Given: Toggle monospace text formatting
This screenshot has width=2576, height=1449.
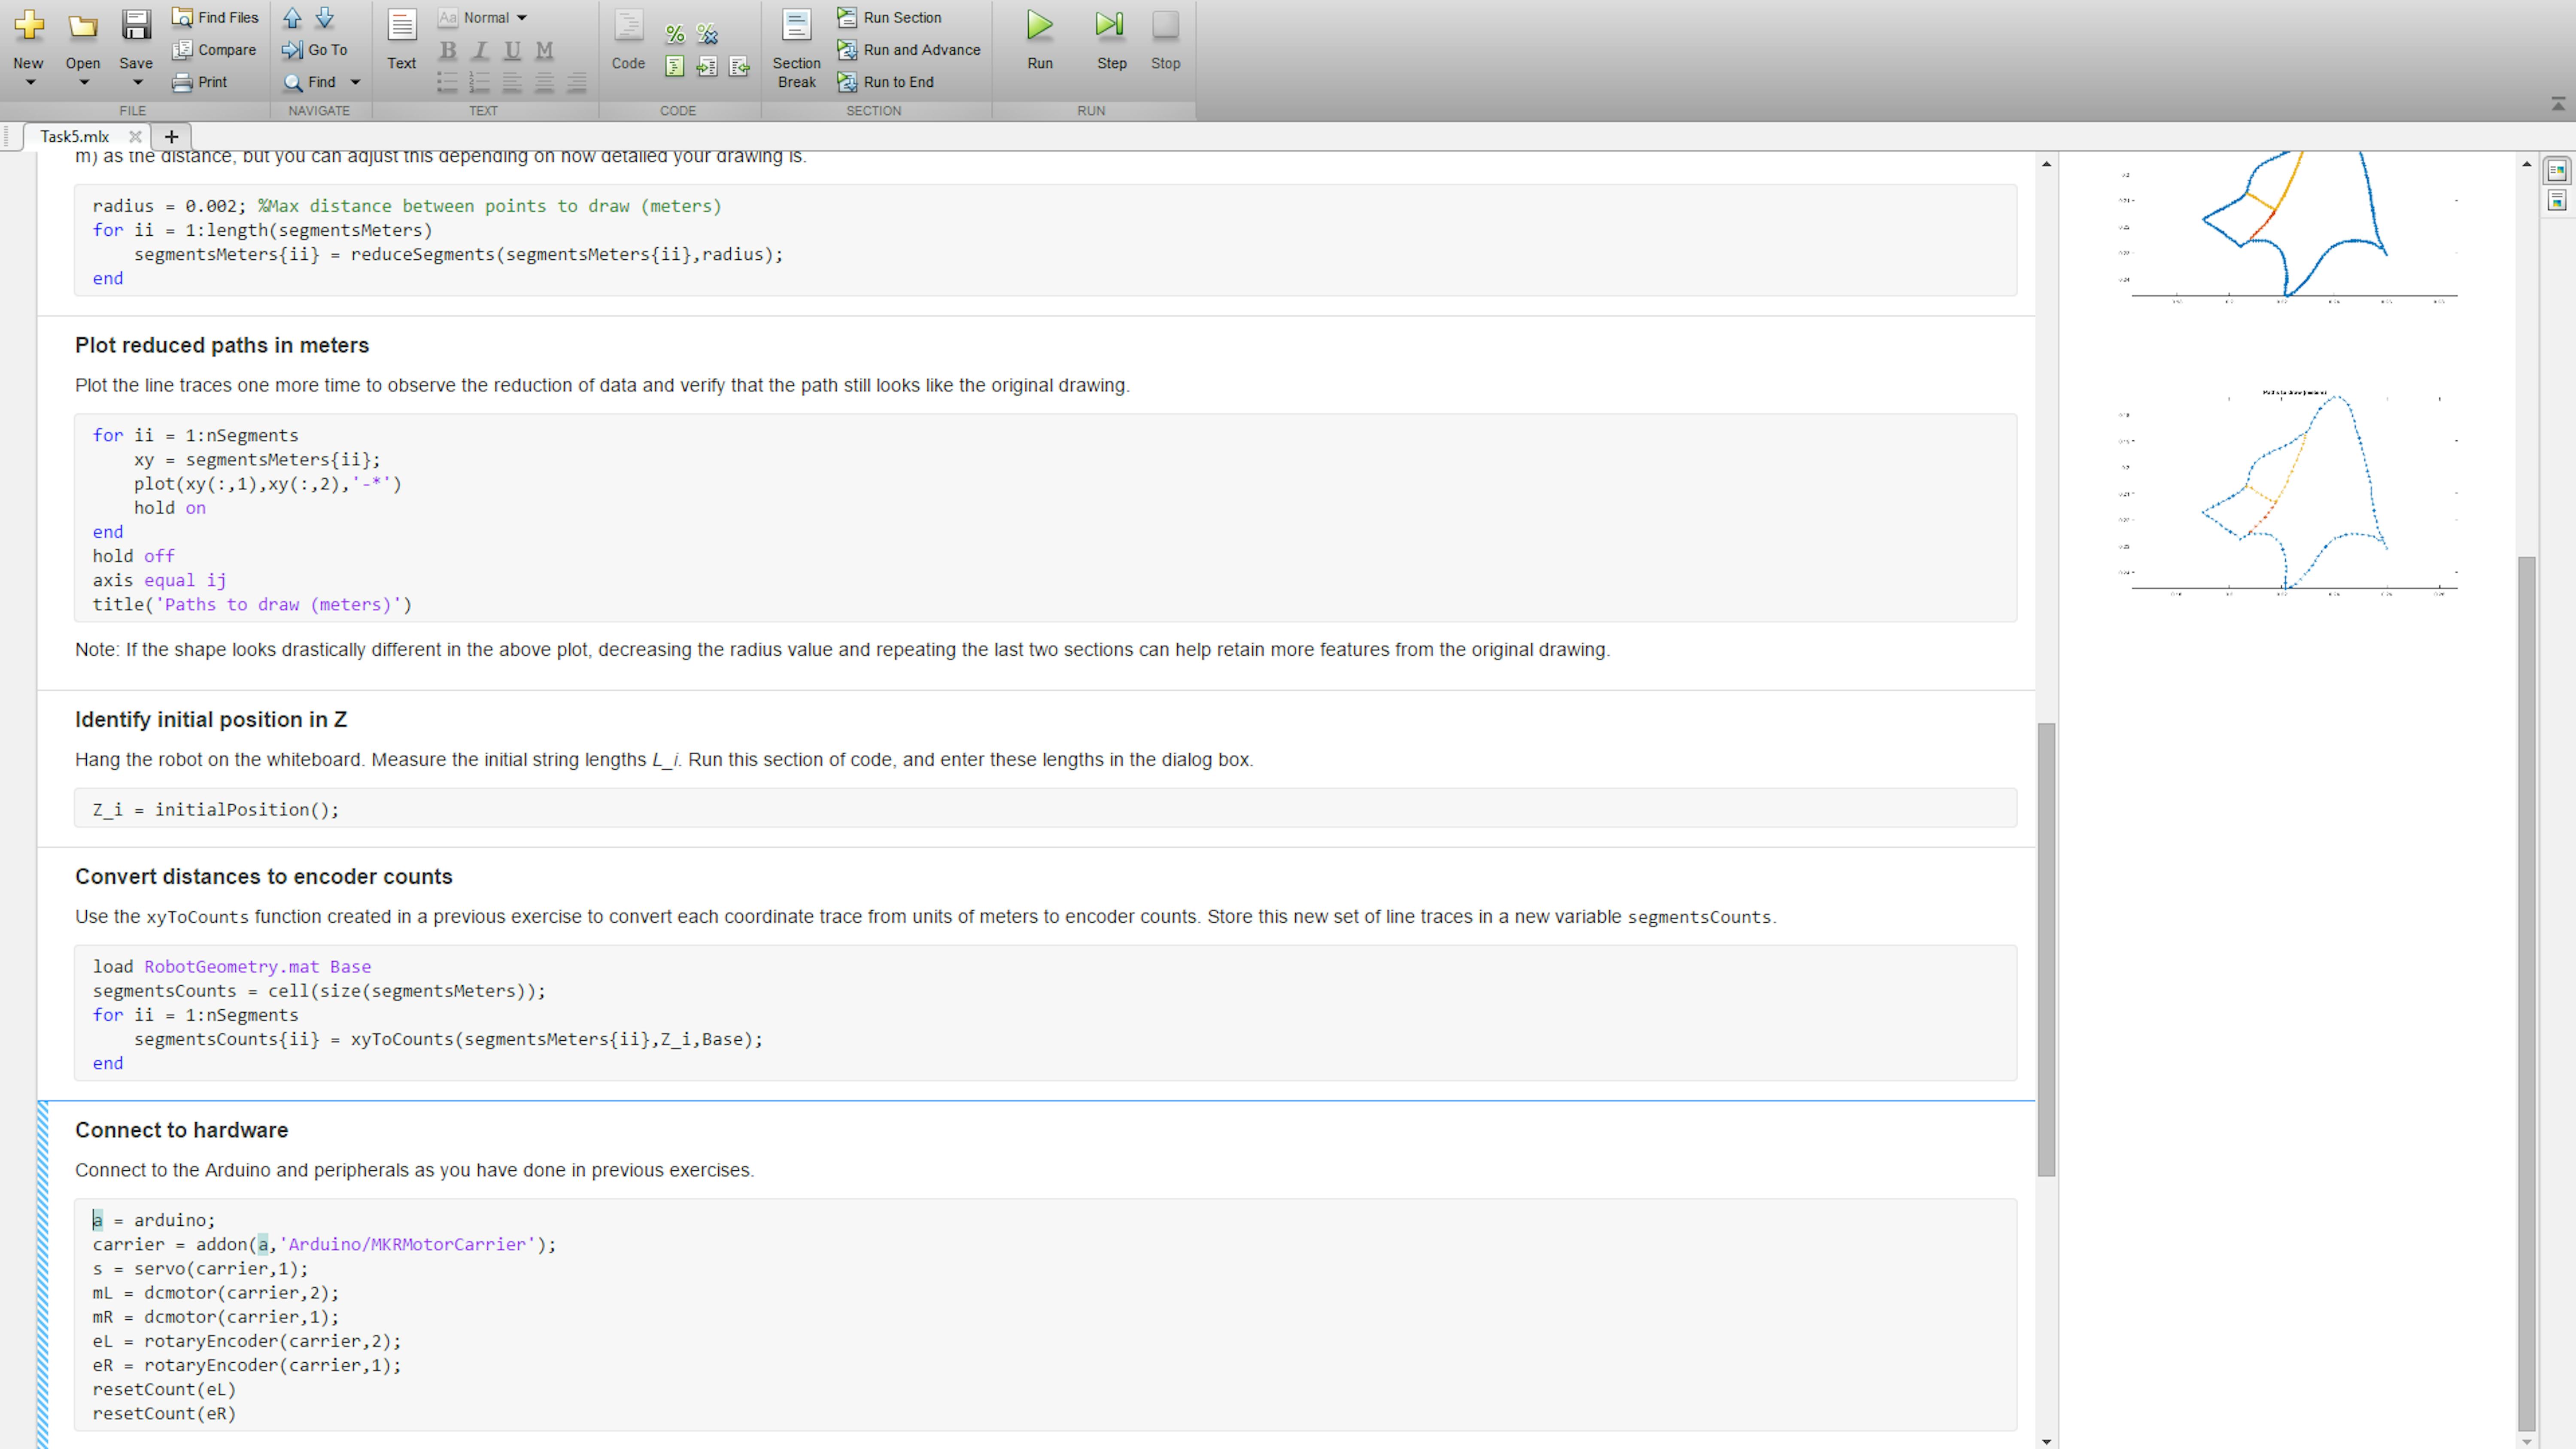Looking at the screenshot, I should click(x=544, y=50).
